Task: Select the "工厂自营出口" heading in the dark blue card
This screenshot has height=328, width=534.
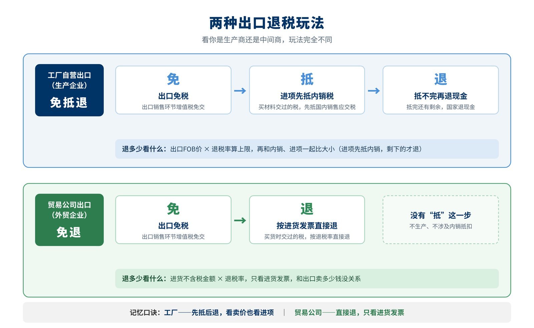Action: [x=69, y=75]
